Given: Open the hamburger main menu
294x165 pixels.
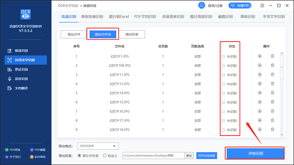Looking at the screenshot, I should point(262,5).
